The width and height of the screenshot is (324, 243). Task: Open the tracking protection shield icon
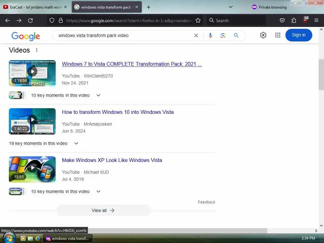[x=52, y=21]
